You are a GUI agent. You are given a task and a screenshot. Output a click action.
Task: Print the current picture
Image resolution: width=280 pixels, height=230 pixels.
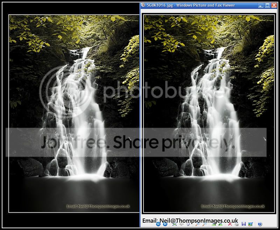(237, 224)
